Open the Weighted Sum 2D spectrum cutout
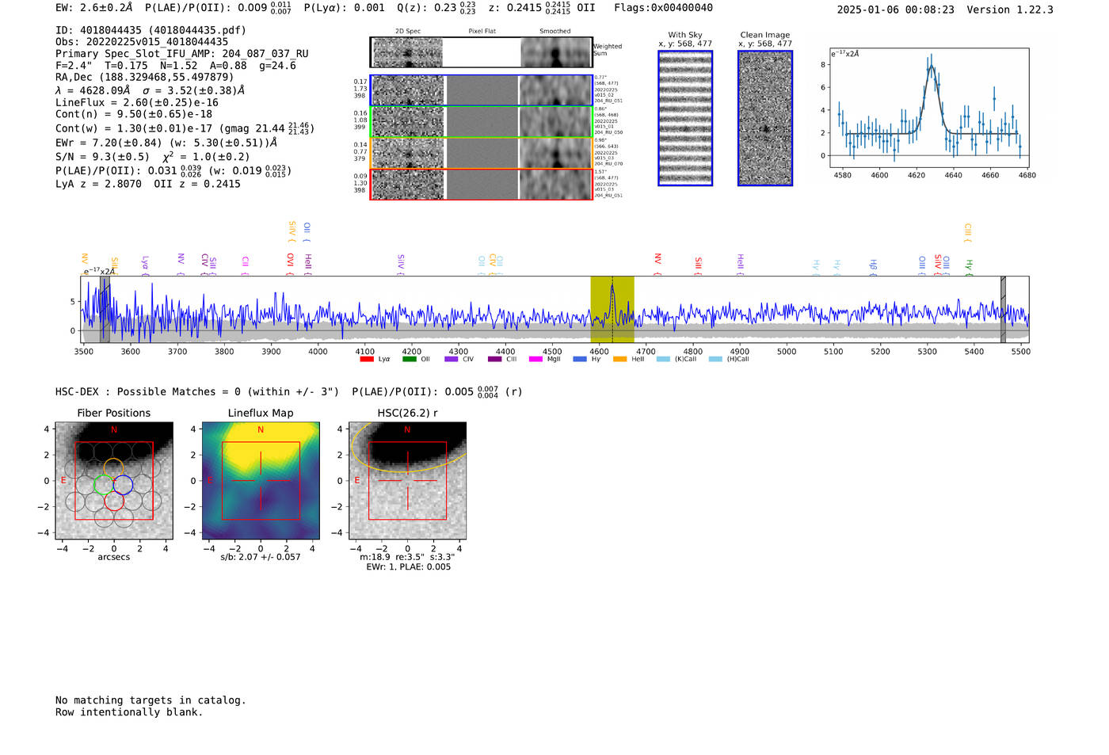The image size is (1109, 755). click(482, 52)
